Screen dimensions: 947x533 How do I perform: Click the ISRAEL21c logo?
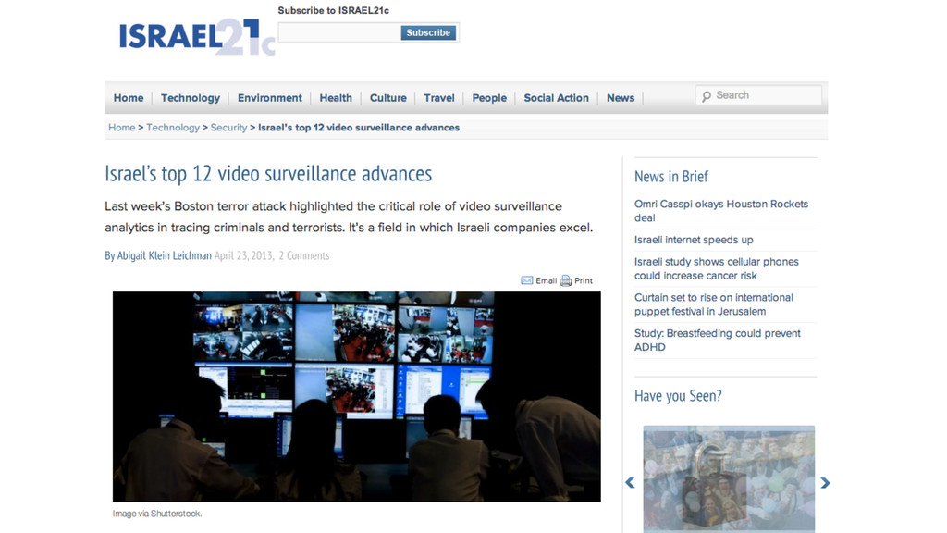197,36
